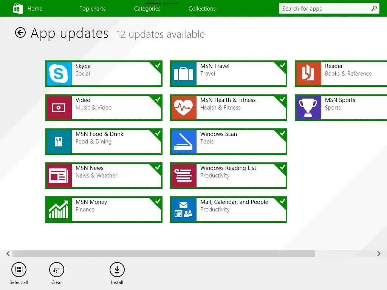Viewport: 387px width, 290px height.
Task: Click the Clear label
Action: pyautogui.click(x=57, y=282)
